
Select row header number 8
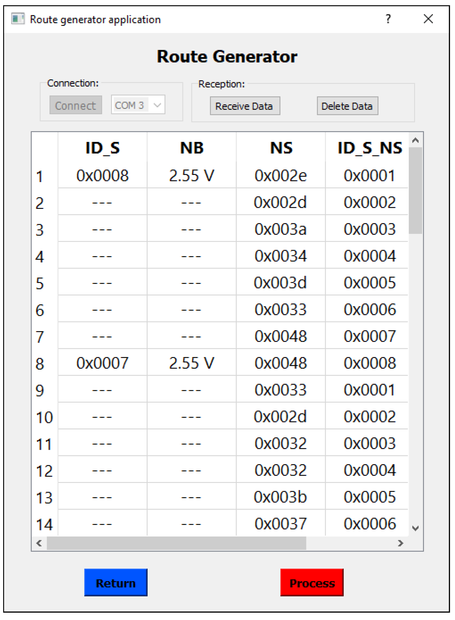pyautogui.click(x=40, y=363)
